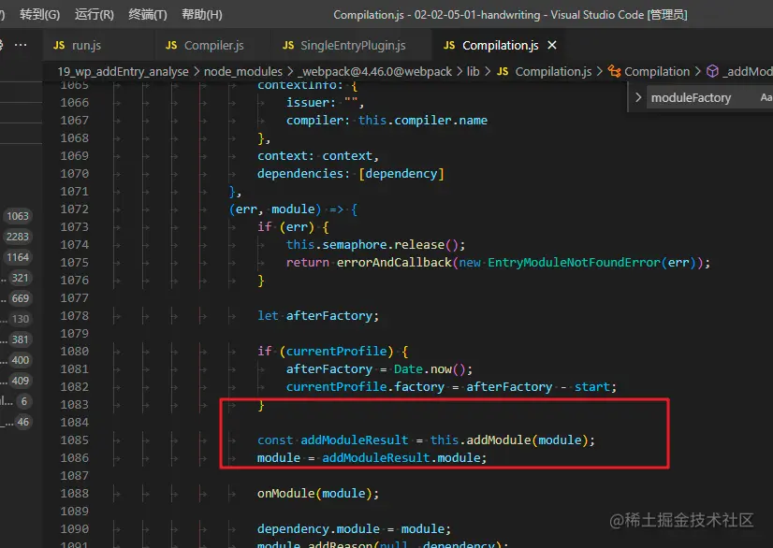Click the sidebar badge 2283
The width and height of the screenshot is (773, 548).
(x=18, y=237)
